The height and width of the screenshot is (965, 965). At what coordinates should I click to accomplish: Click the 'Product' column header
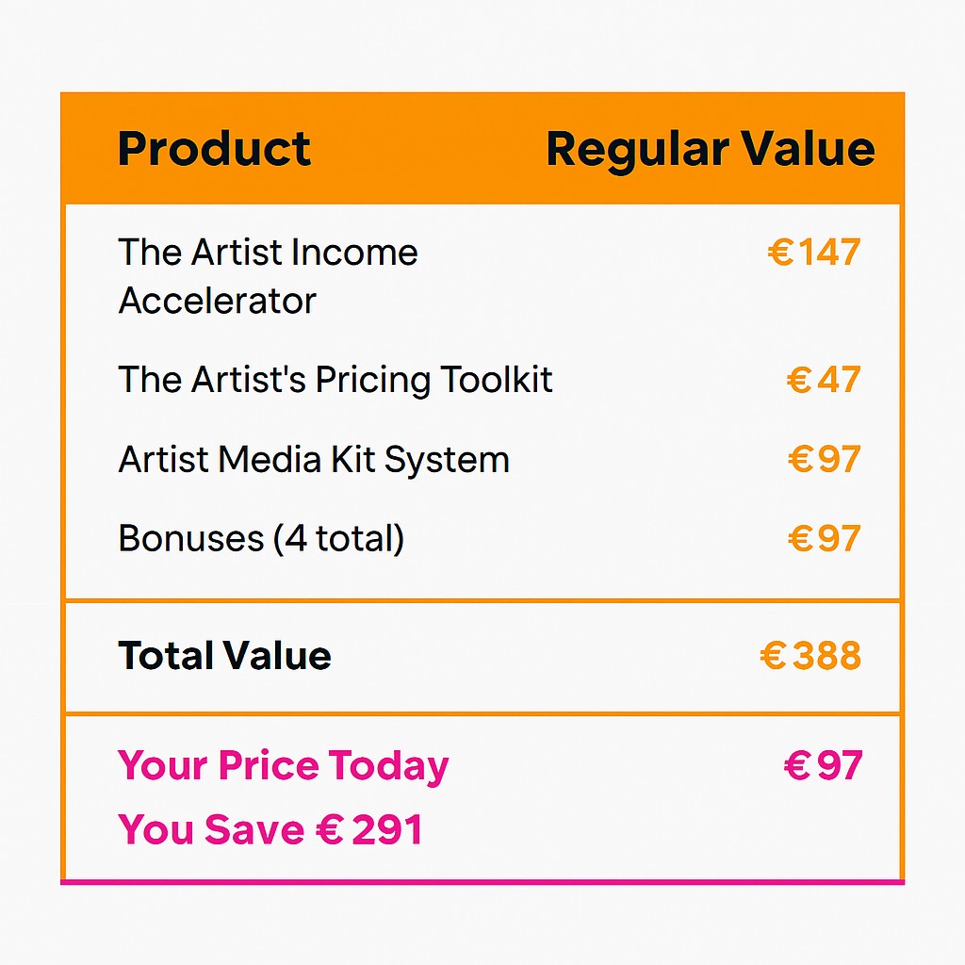pos(214,149)
